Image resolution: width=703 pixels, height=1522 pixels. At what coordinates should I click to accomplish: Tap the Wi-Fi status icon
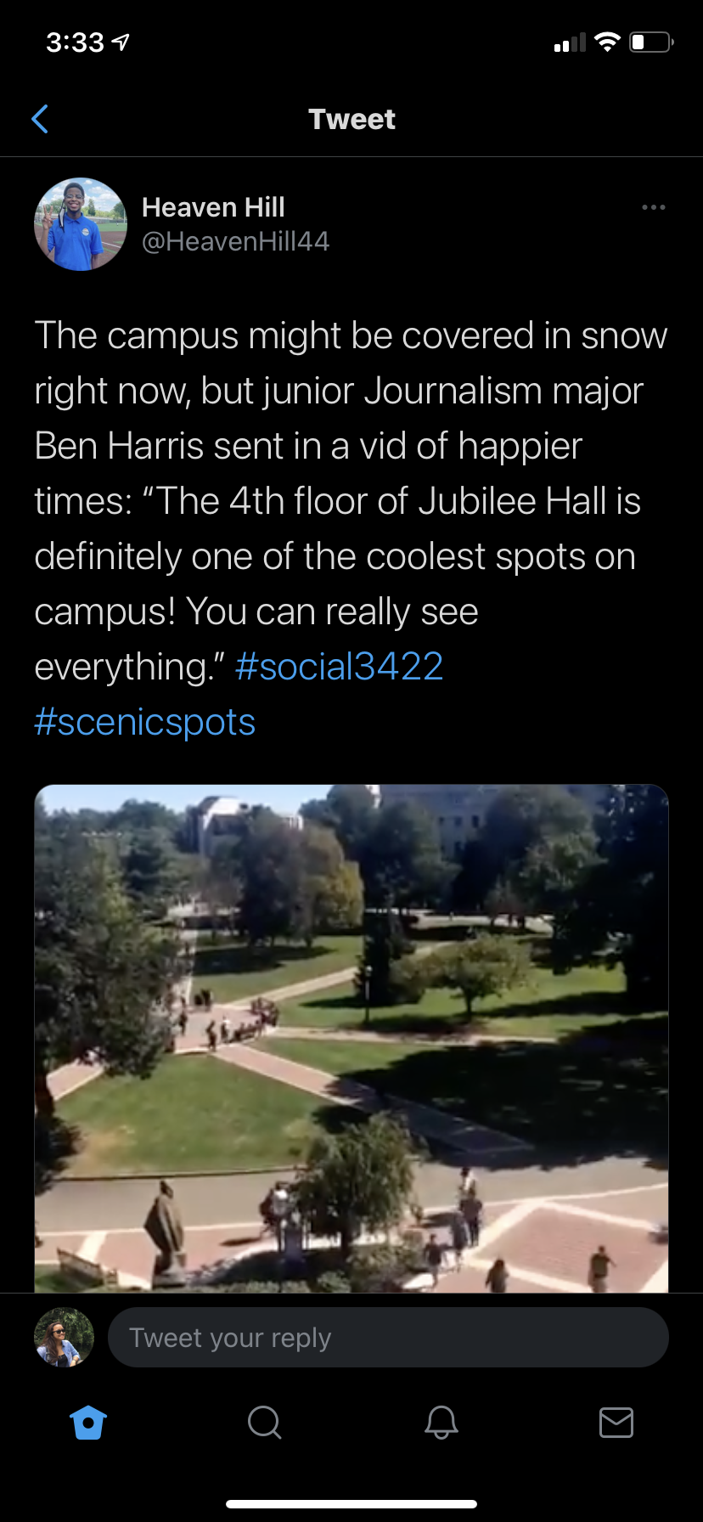coord(607,42)
